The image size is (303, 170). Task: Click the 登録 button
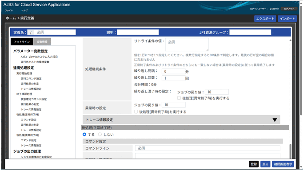(x=254, y=164)
